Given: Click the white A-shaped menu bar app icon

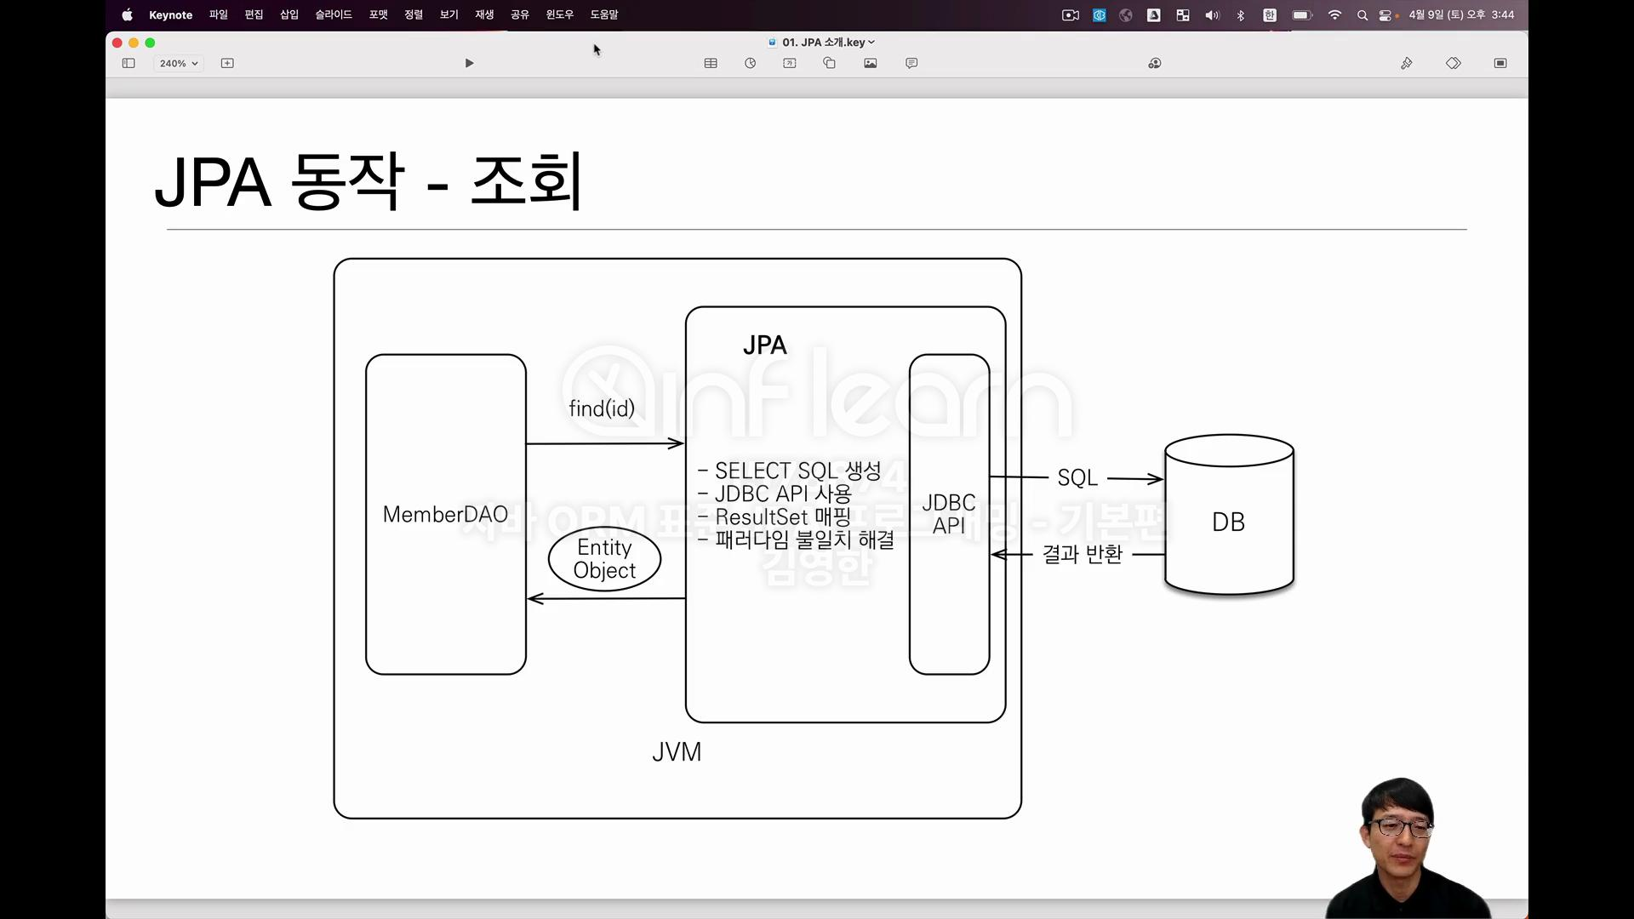Looking at the screenshot, I should (1154, 14).
